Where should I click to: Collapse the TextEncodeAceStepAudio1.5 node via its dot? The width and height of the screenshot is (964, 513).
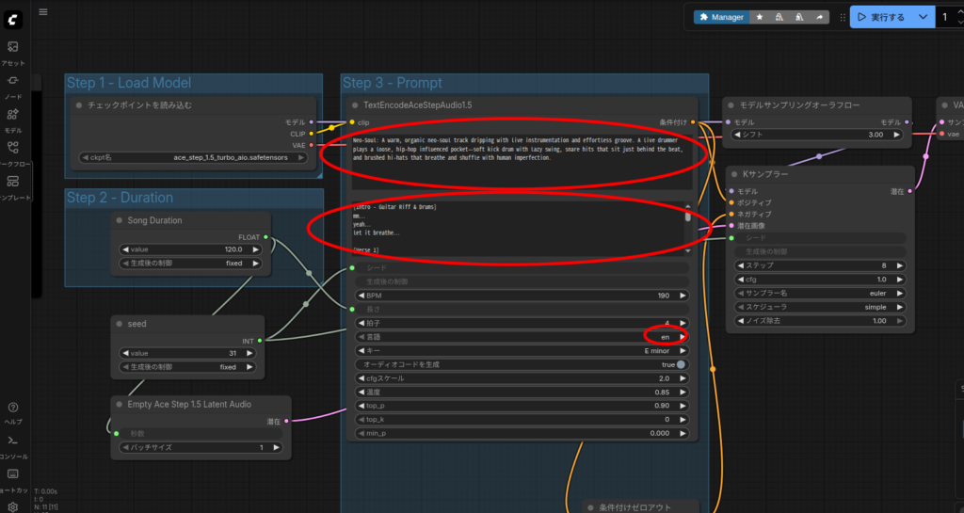[355, 105]
